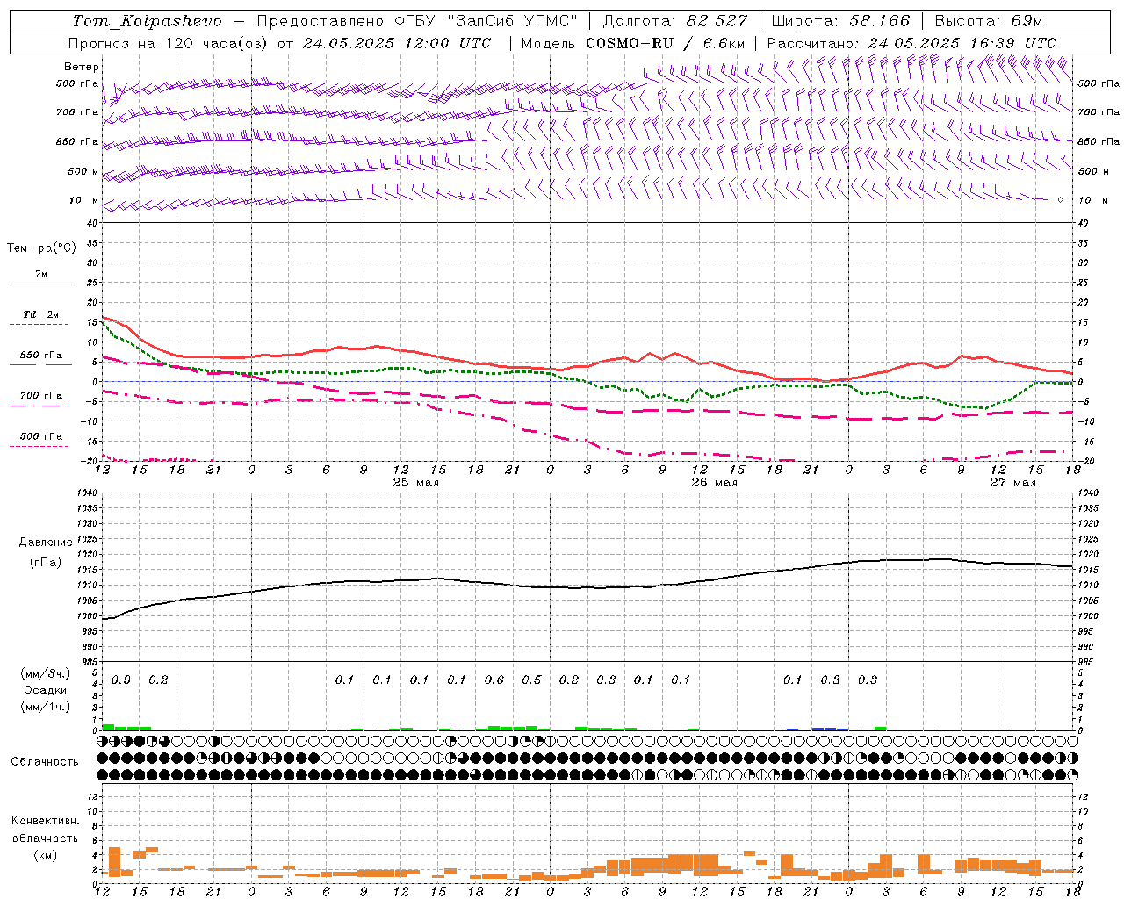Click 'Прогноз на 120 часа(ов)' forecast length text
1124x899 pixels.
pyautogui.click(x=169, y=43)
